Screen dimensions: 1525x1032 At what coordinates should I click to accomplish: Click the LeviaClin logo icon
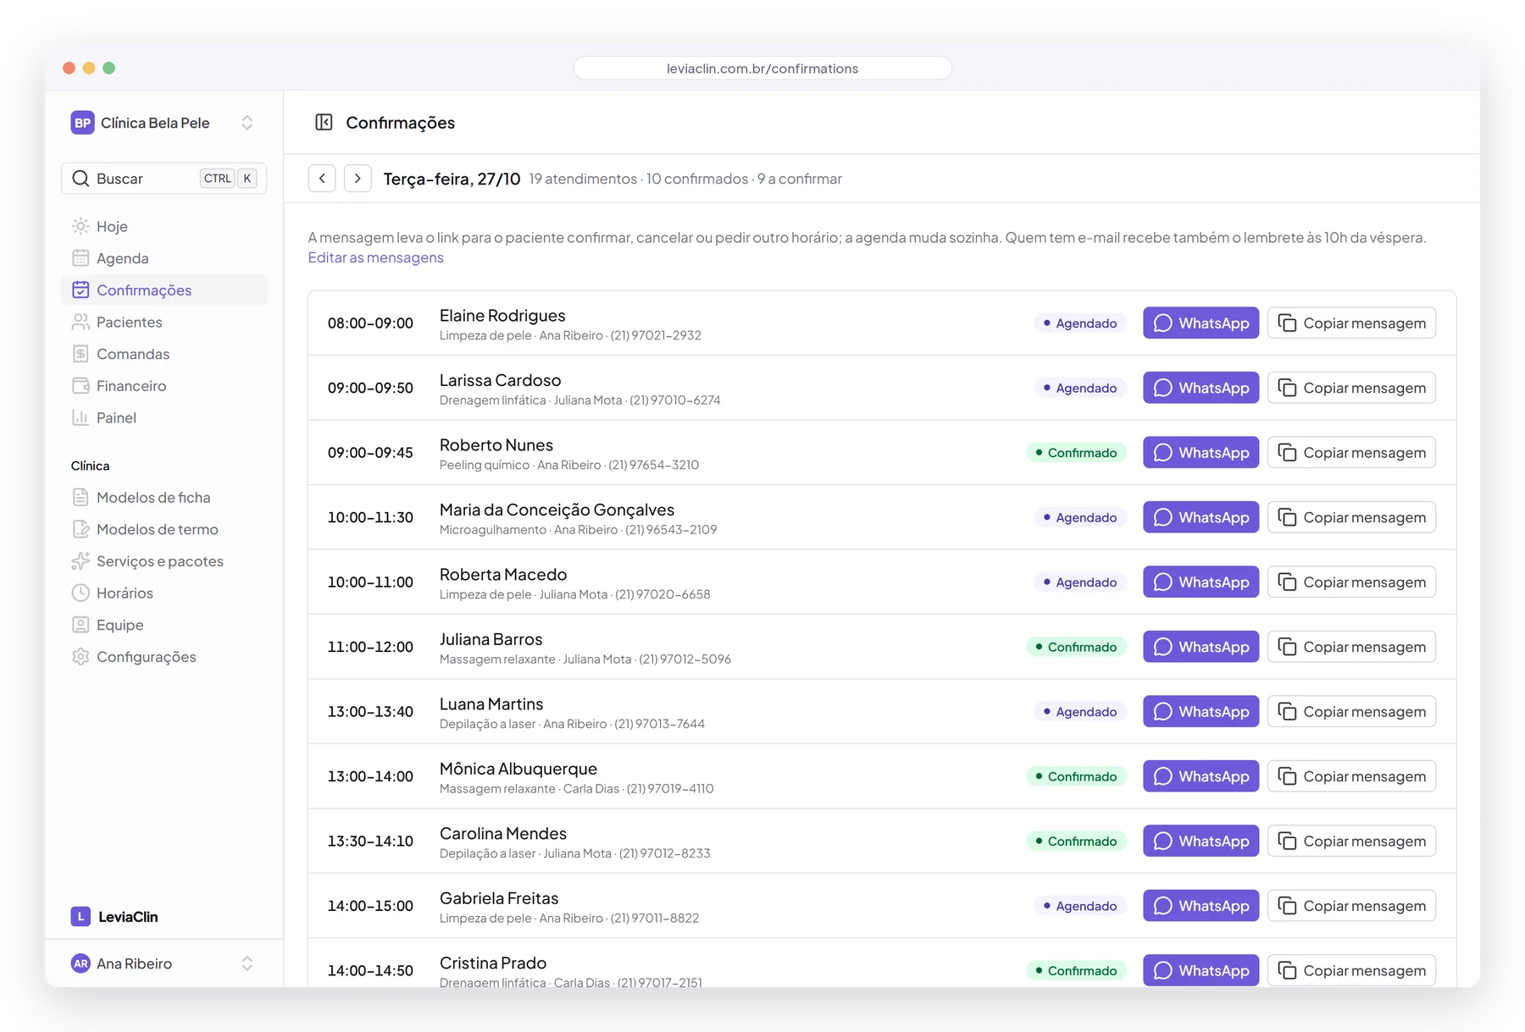80,916
